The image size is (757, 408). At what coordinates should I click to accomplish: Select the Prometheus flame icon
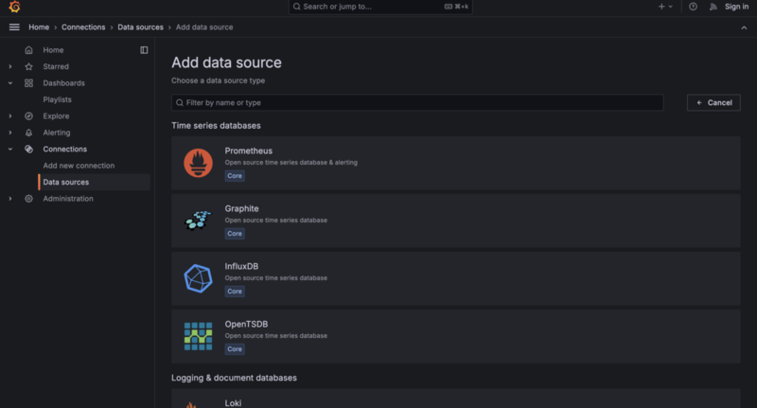coord(198,163)
